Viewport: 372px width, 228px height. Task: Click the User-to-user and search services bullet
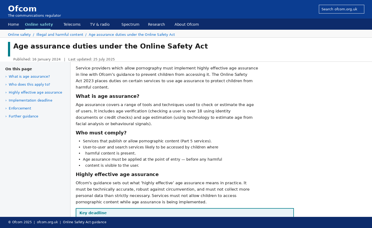(150, 147)
